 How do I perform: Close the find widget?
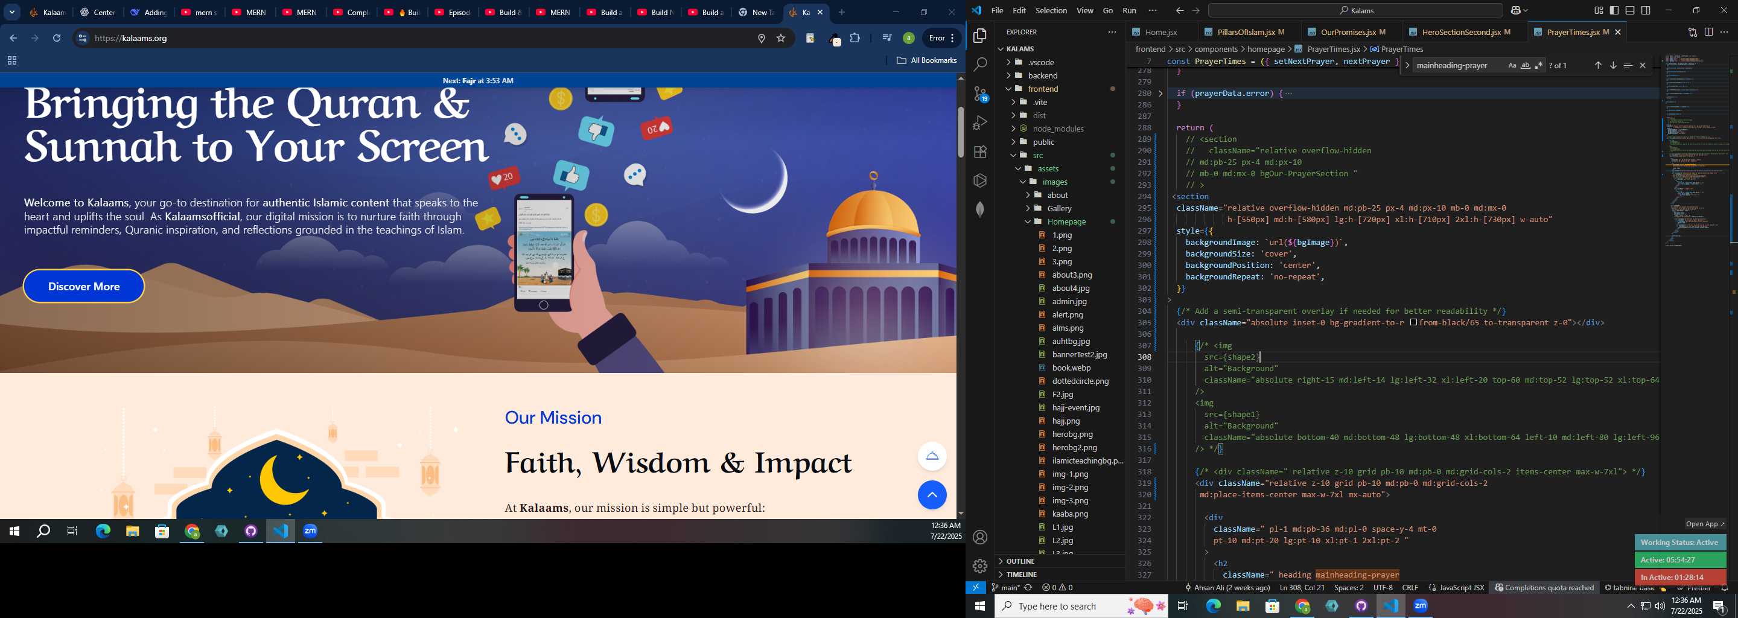tap(1642, 65)
